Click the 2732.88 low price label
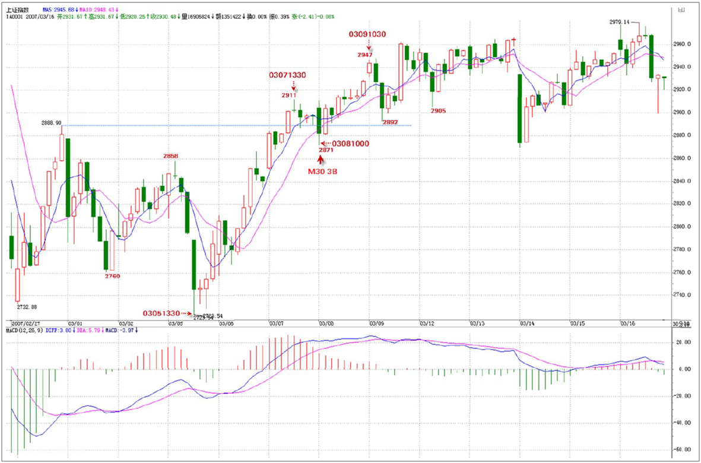Viewport: 701px width, 463px height. 27,307
